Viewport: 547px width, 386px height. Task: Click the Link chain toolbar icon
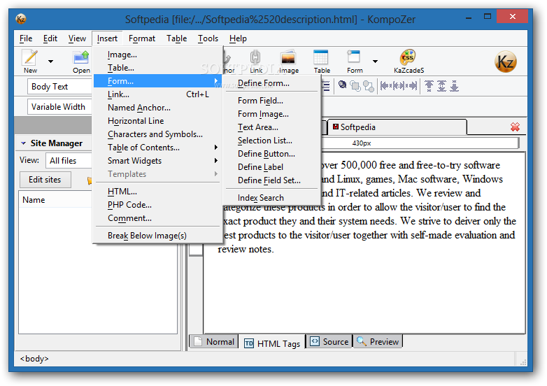pos(256,57)
